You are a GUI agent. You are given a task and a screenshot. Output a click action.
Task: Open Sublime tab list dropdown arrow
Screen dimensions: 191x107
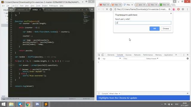[x=92, y=10]
